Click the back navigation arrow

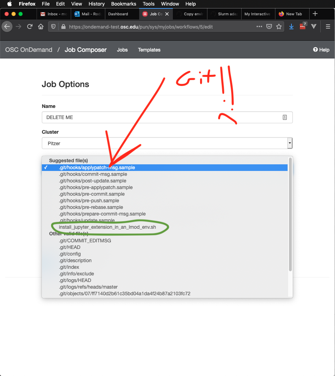pyautogui.click(x=7, y=26)
